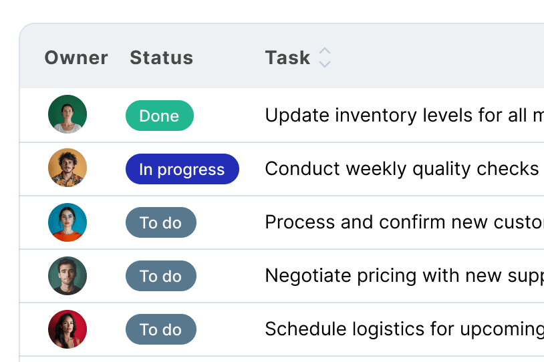
Task: Open the Process and confirm new task
Action: [404, 222]
